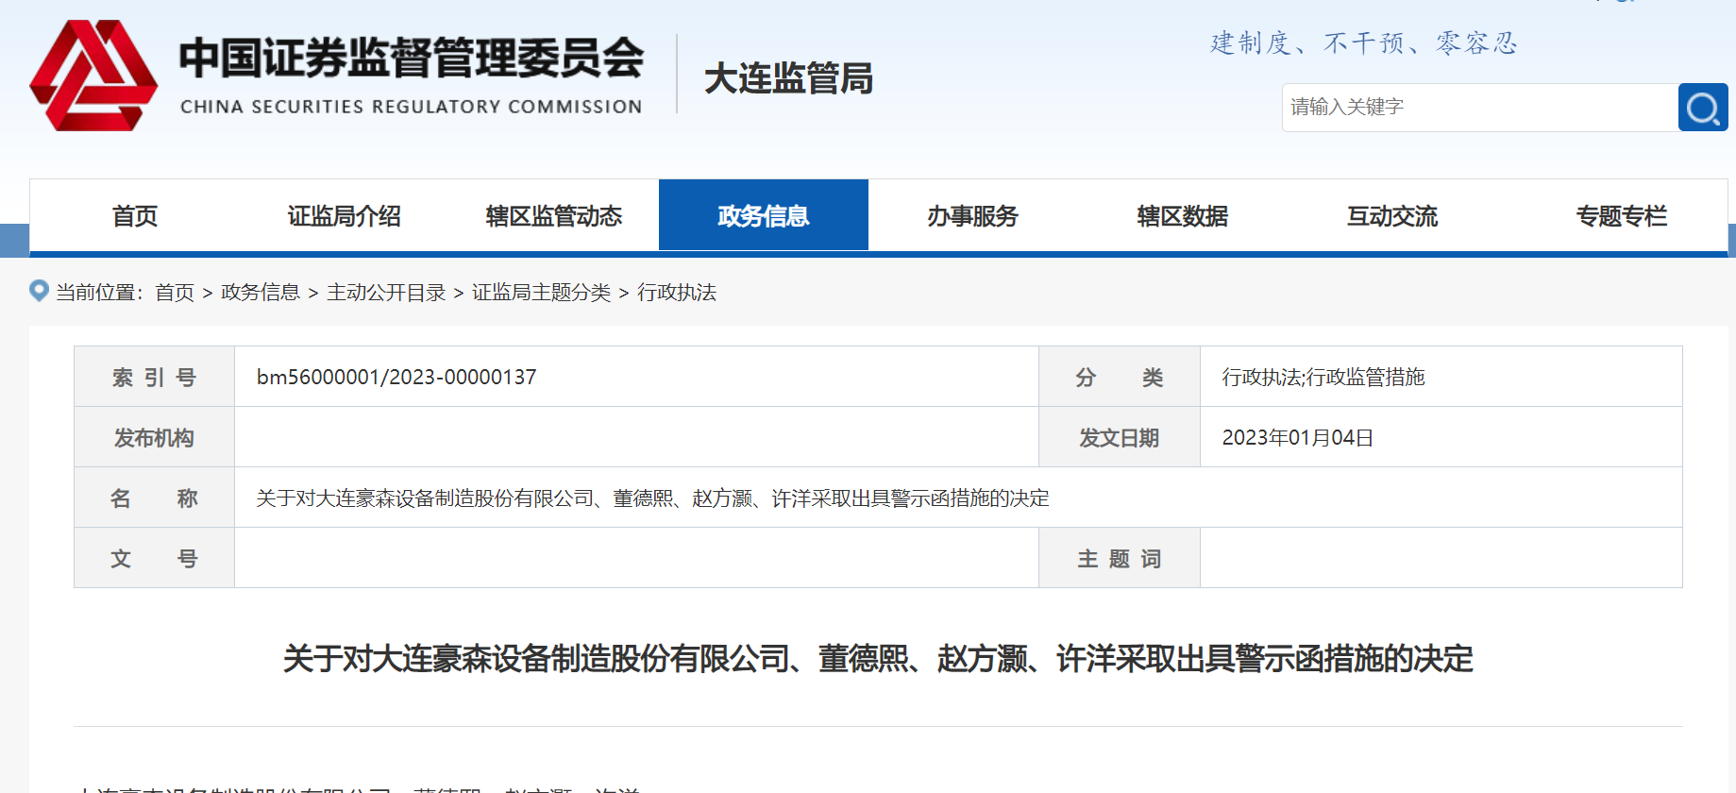The height and width of the screenshot is (793, 1736).
Task: Click the index number bm56000001/2023-00000137
Action: tap(396, 378)
